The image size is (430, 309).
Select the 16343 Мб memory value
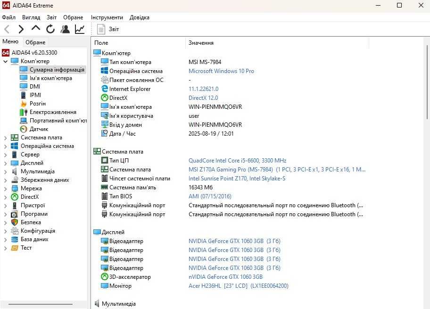click(200, 187)
